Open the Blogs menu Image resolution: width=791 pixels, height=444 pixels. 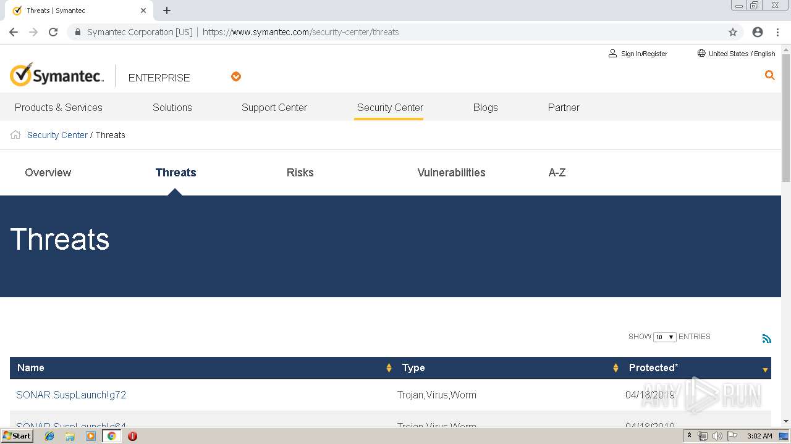point(486,107)
